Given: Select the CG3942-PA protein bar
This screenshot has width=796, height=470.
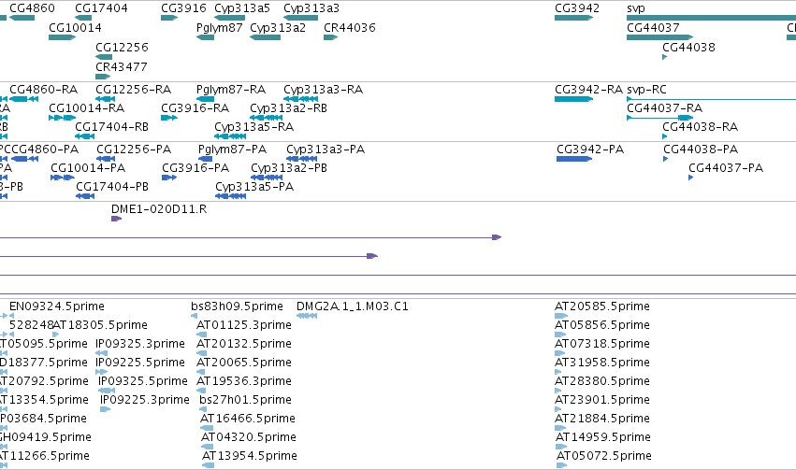Looking at the screenshot, I should click(574, 159).
